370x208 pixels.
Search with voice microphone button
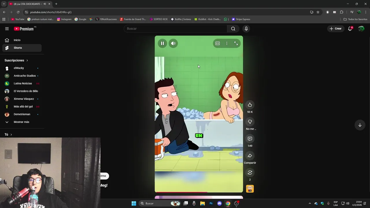[x=246, y=29]
